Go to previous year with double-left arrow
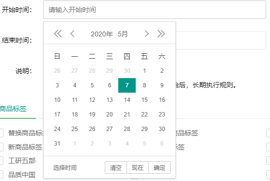The width and height of the screenshot is (270, 181). click(58, 33)
